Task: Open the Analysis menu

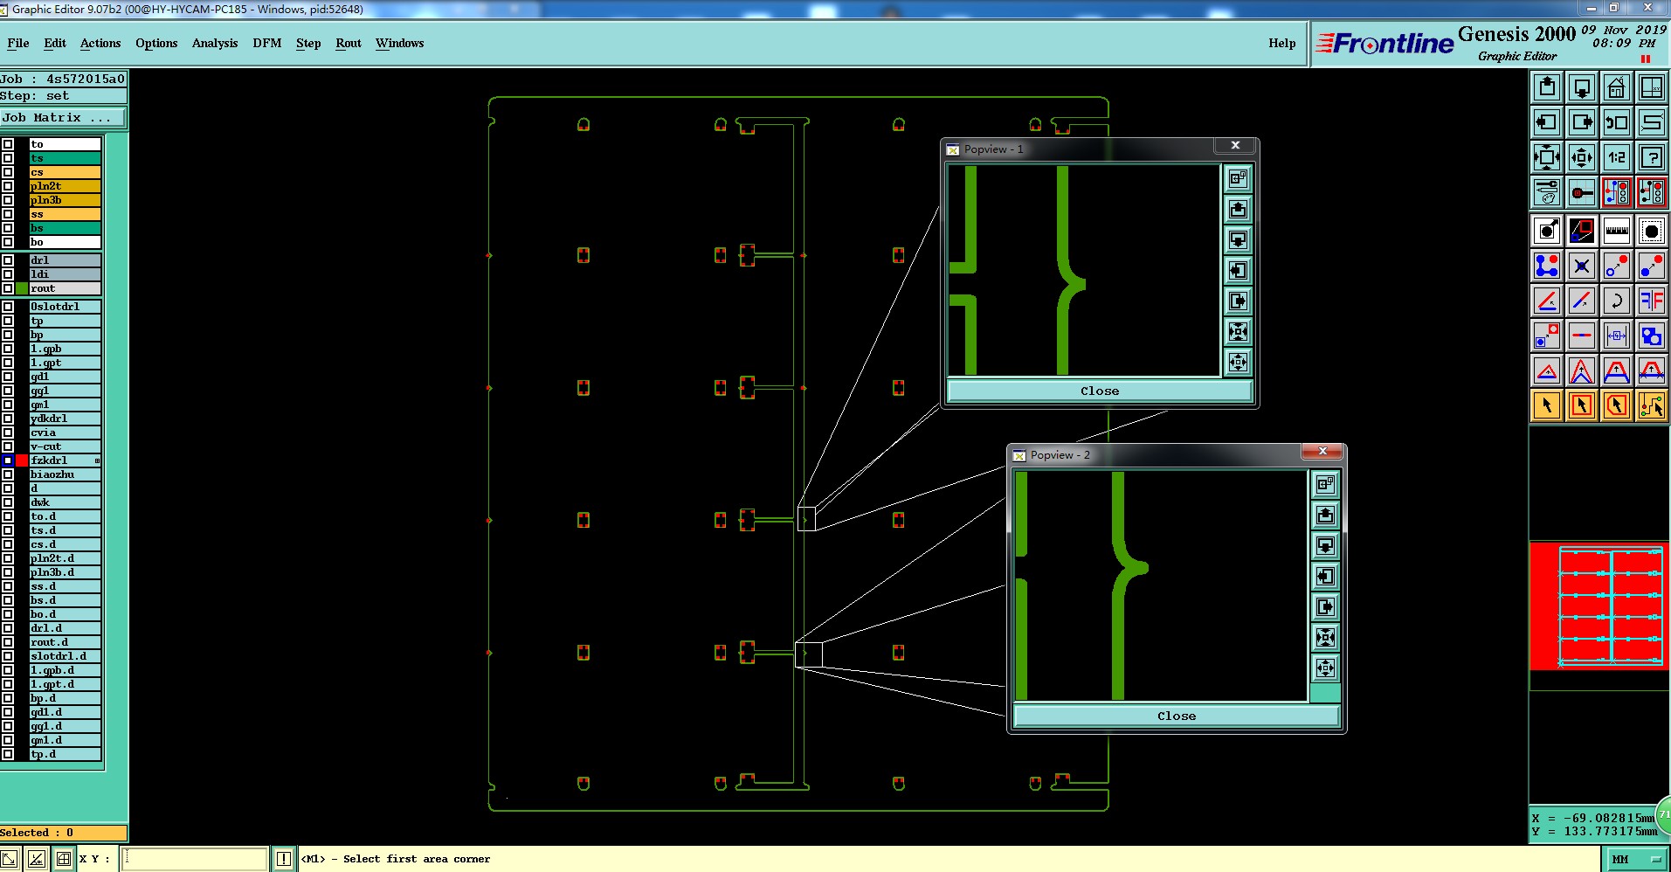Action: (x=215, y=43)
